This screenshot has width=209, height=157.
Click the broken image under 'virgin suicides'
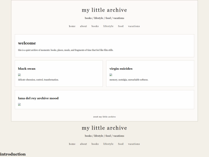111,75
